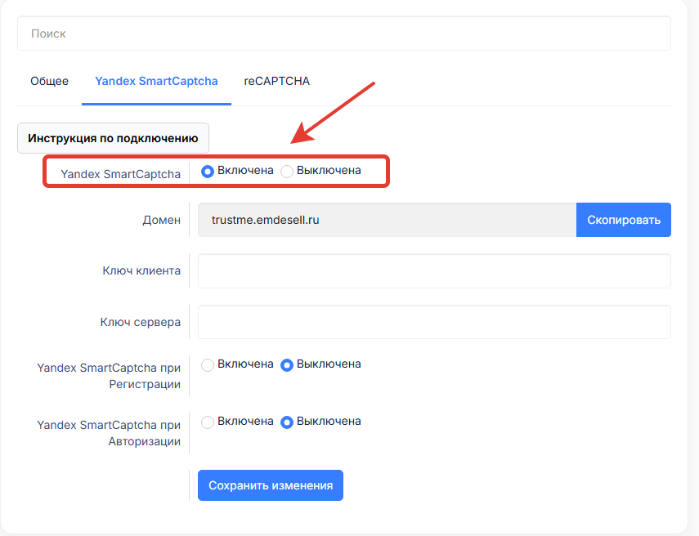
Task: Open the reCAPTCHA tab
Action: [x=276, y=82]
